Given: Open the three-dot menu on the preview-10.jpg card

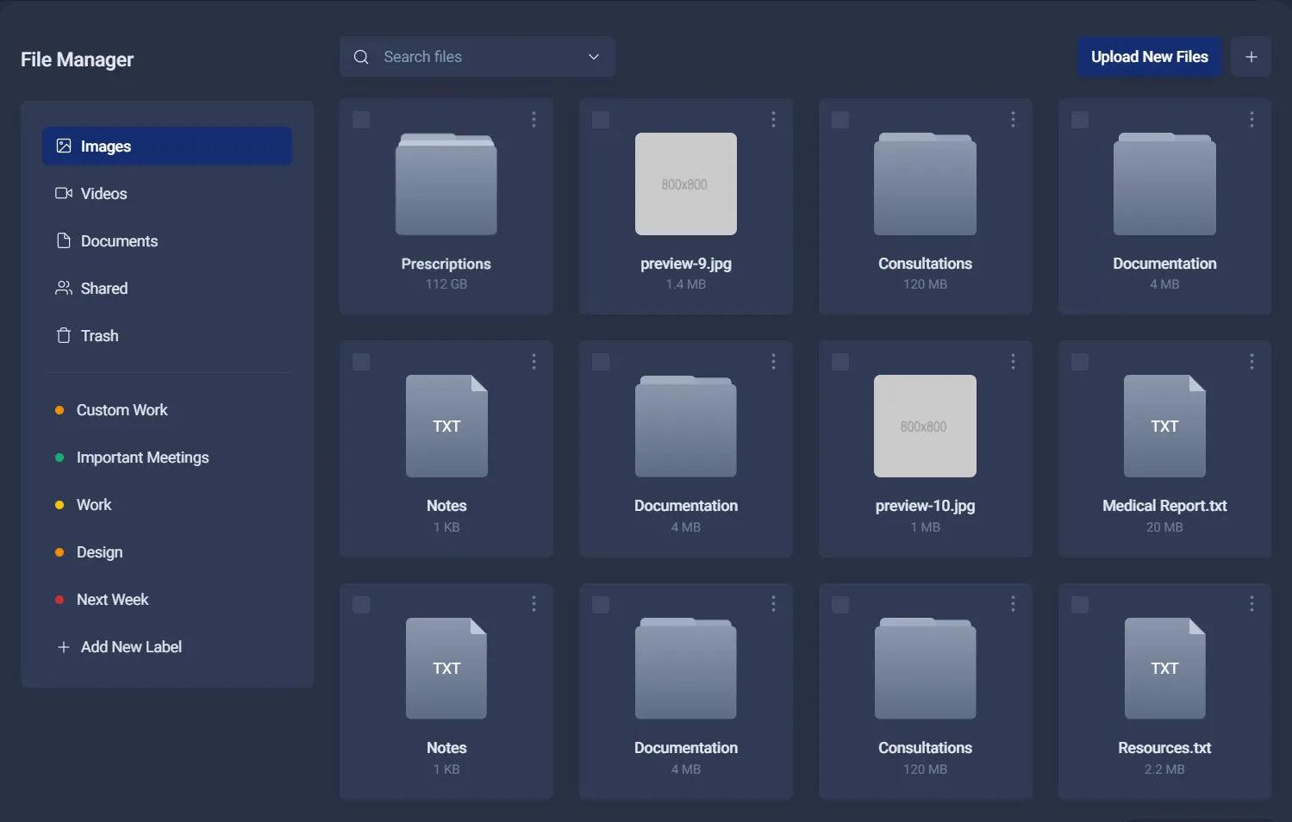Looking at the screenshot, I should [1014, 362].
